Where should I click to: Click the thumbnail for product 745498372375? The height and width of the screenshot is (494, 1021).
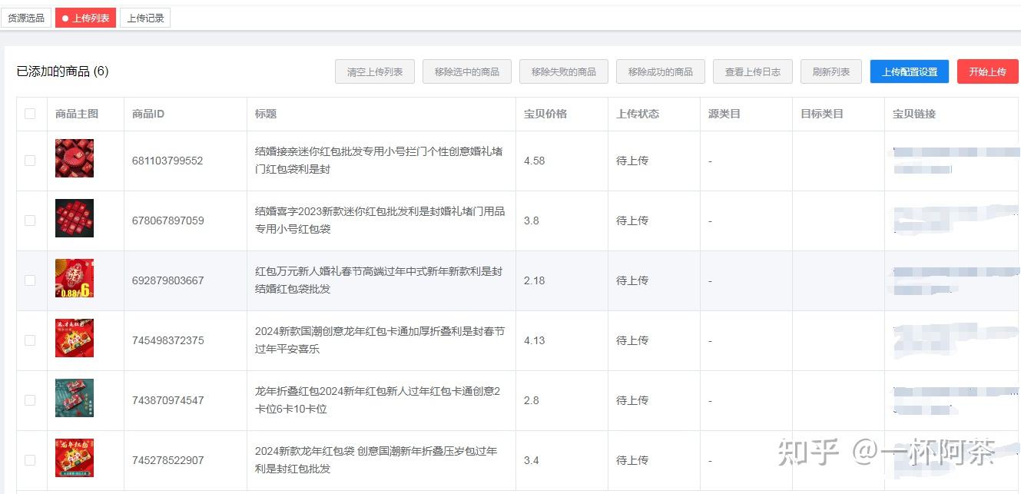[75, 339]
